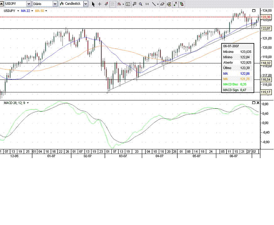Click the 1:1 scale reset icon
This screenshot has width=274, height=225.
click(147, 4)
